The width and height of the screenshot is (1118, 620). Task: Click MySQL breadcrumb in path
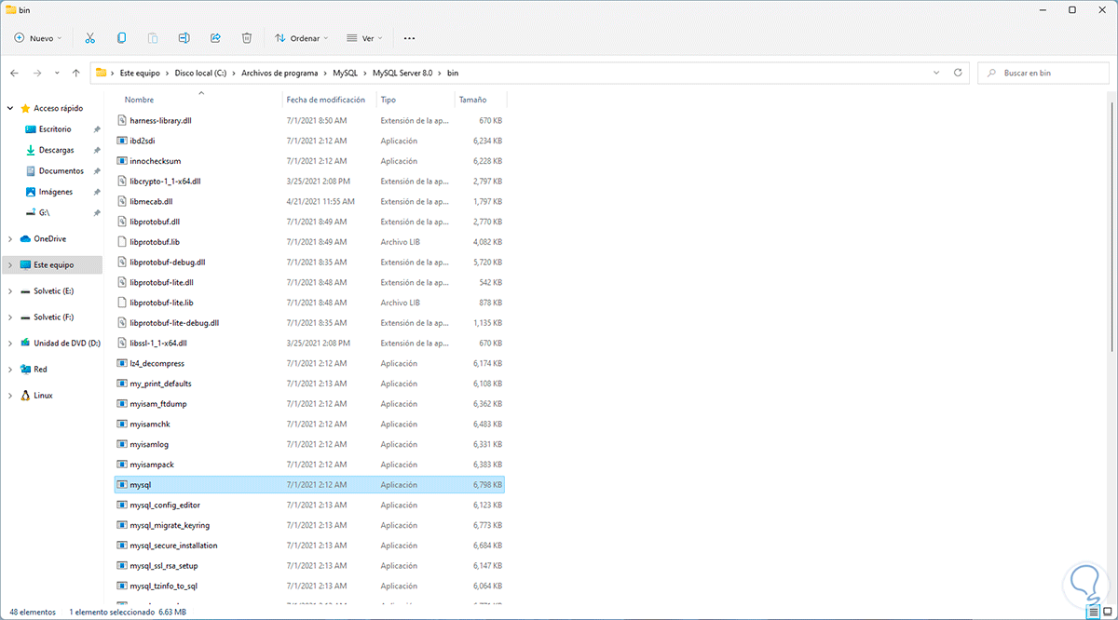point(345,73)
